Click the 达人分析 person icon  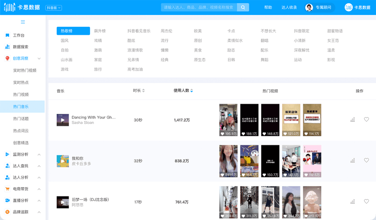coord(7,177)
